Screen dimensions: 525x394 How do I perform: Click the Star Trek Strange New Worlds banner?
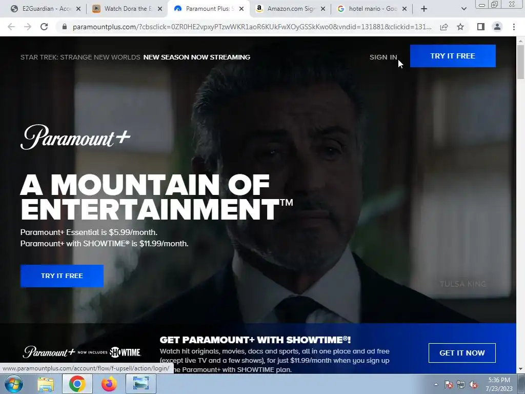coord(135,57)
